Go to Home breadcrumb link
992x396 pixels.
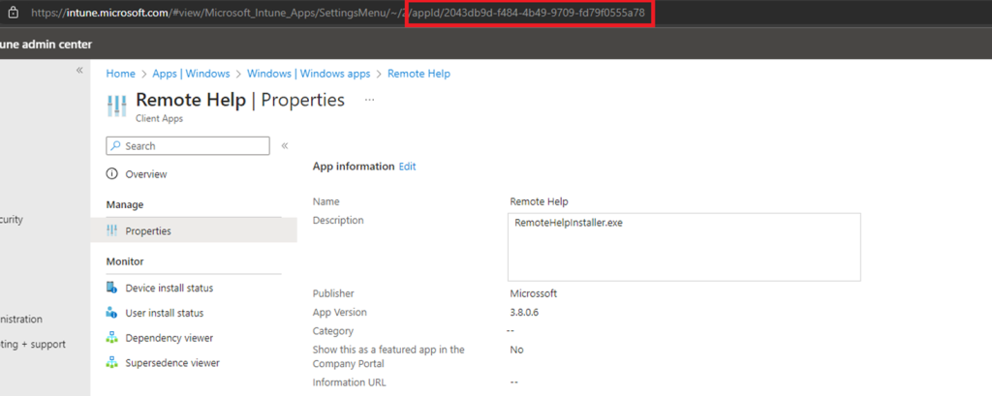[120, 74]
